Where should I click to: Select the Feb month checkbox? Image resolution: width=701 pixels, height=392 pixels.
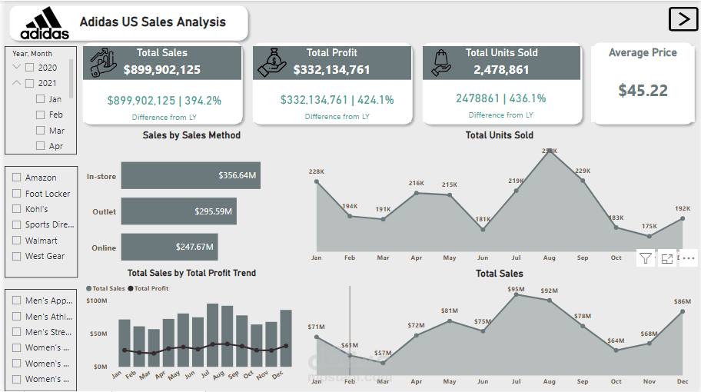click(40, 115)
